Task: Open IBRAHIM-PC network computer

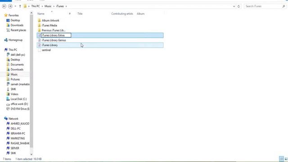Action: pyautogui.click(x=18, y=134)
